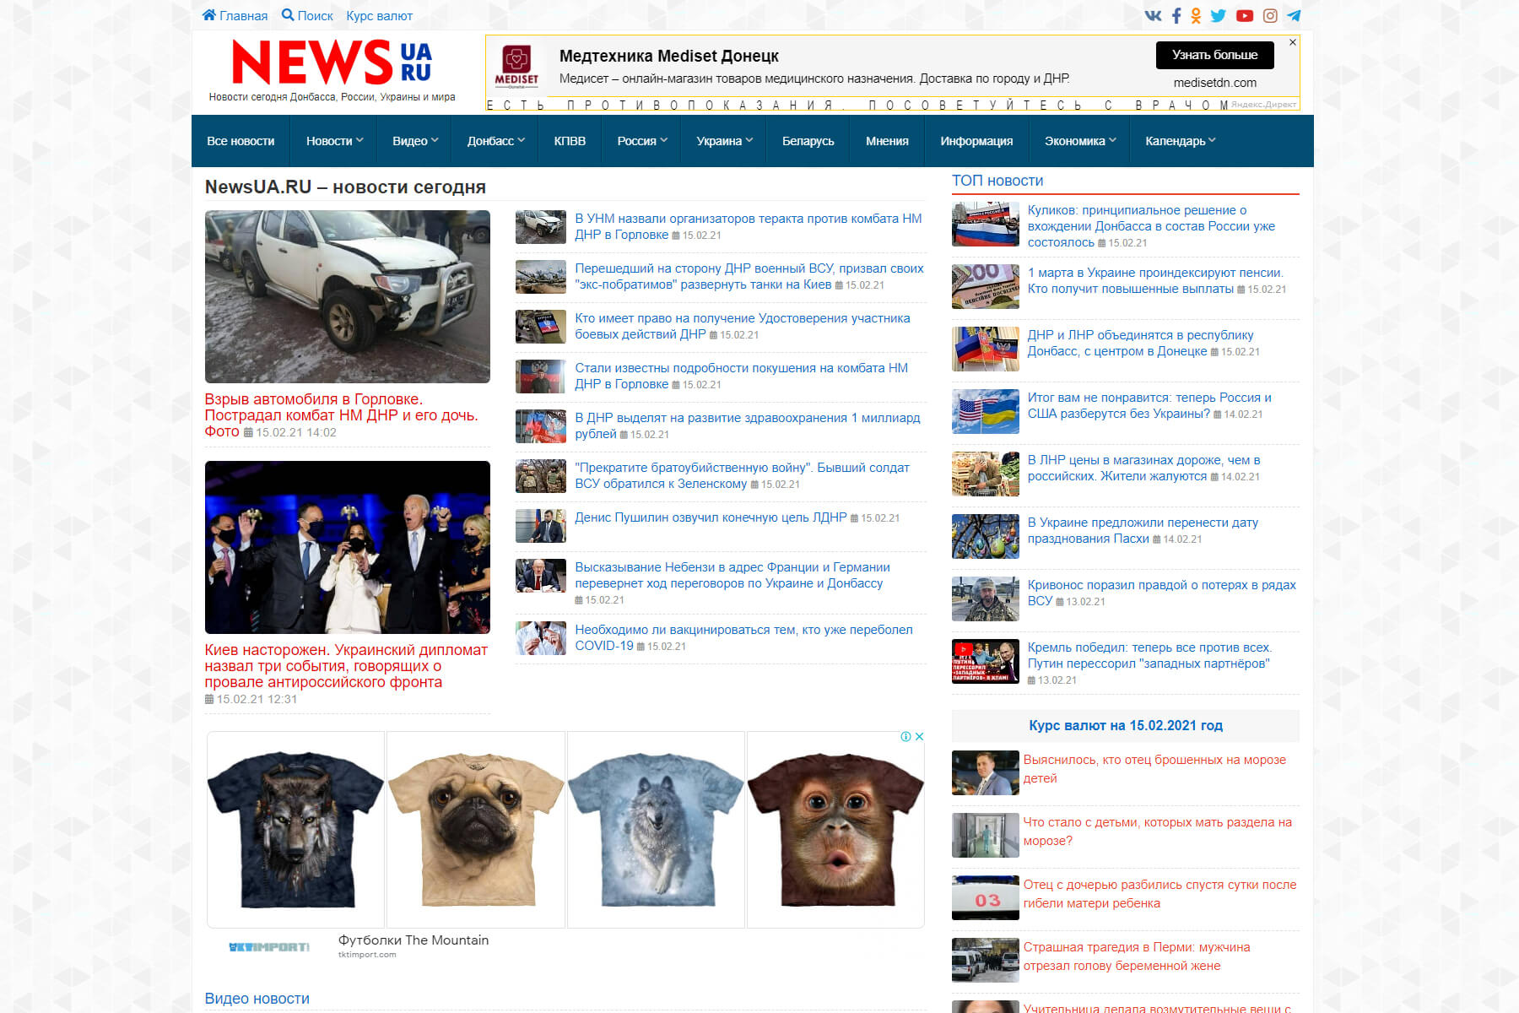The width and height of the screenshot is (1519, 1013).
Task: Open thumbnail for Прекратите братоубийственную войну article
Action: click(541, 476)
